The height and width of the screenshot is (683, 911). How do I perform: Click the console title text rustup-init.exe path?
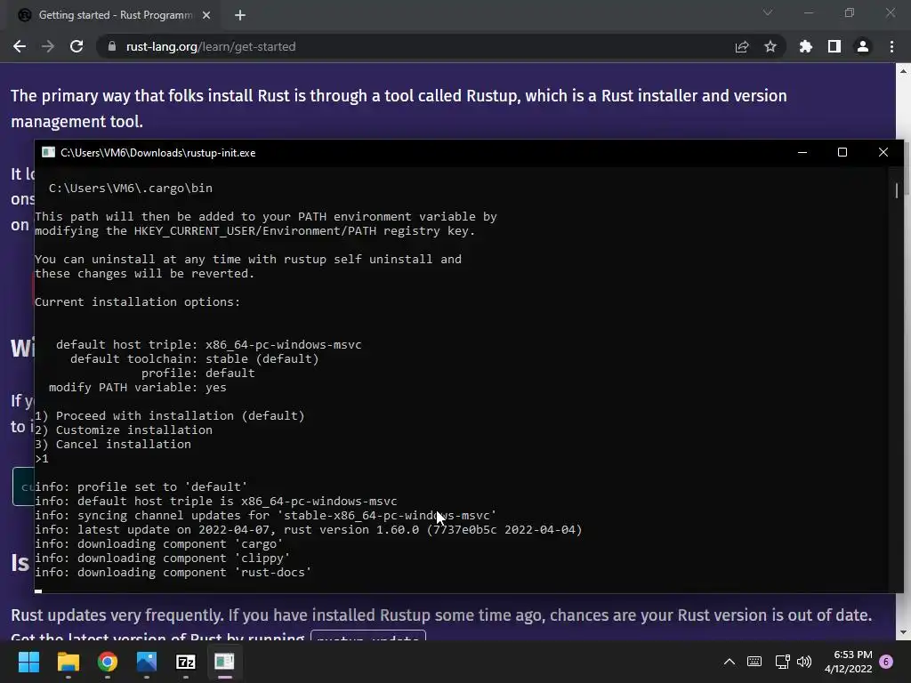click(158, 153)
